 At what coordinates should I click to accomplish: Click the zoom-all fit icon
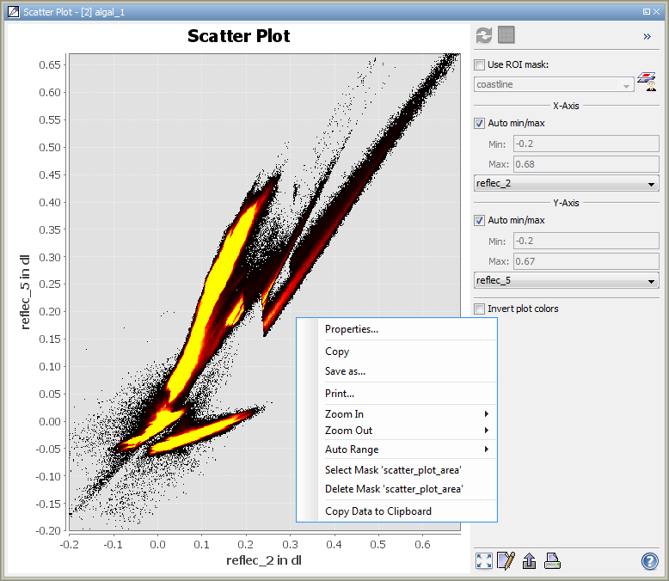(484, 561)
